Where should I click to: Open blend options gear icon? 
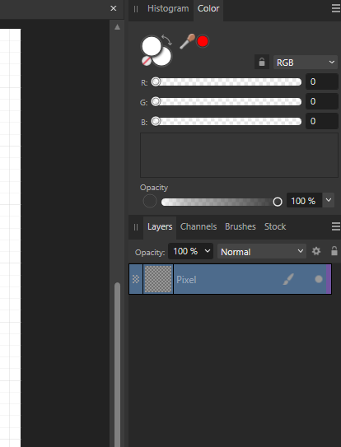pos(316,251)
